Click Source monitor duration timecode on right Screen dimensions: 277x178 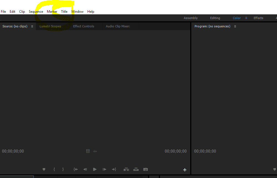pyautogui.click(x=176, y=151)
